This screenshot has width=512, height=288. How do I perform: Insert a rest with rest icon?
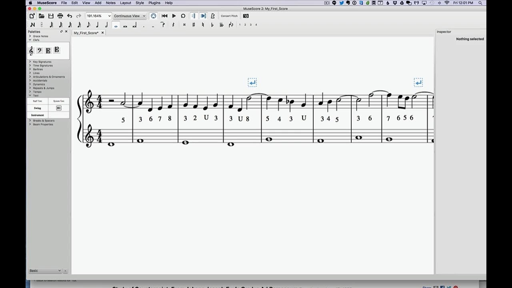tap(173, 25)
